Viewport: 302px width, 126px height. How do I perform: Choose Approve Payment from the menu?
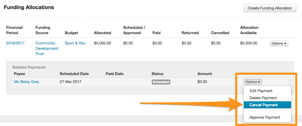coord(265,117)
